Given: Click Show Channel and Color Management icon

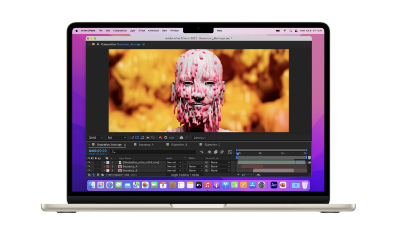Looking at the screenshot, I should click(160, 138).
